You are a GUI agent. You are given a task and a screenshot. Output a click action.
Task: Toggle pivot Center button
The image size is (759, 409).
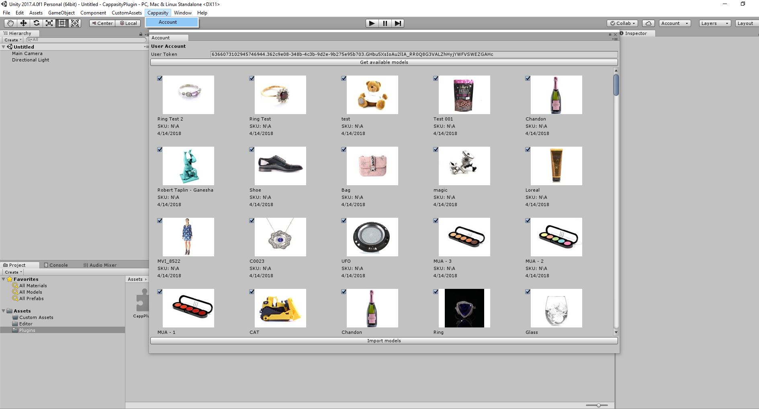(102, 23)
